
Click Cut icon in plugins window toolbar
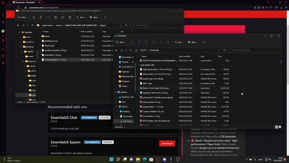(34, 17)
